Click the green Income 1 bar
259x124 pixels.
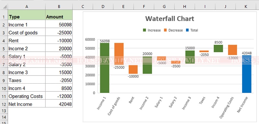click(105, 68)
